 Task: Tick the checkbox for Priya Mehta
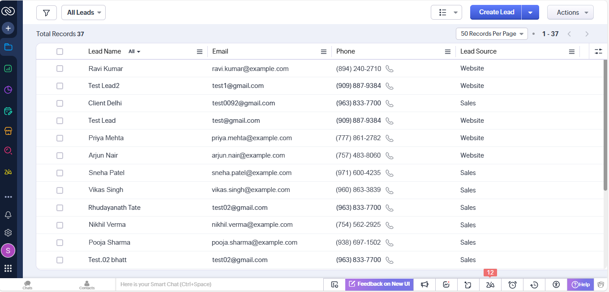[x=60, y=138]
